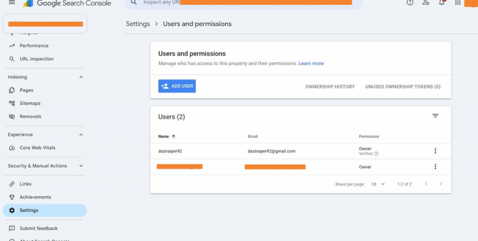
Task: Click Owner permission in second row
Action: tap(365, 167)
